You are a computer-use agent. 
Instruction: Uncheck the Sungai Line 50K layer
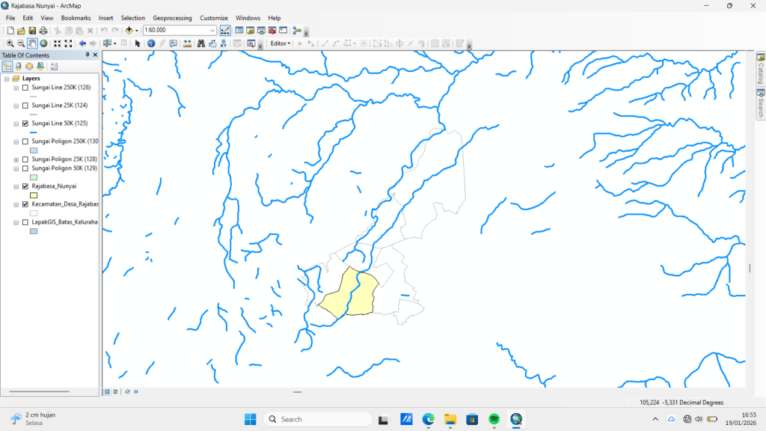click(x=25, y=123)
